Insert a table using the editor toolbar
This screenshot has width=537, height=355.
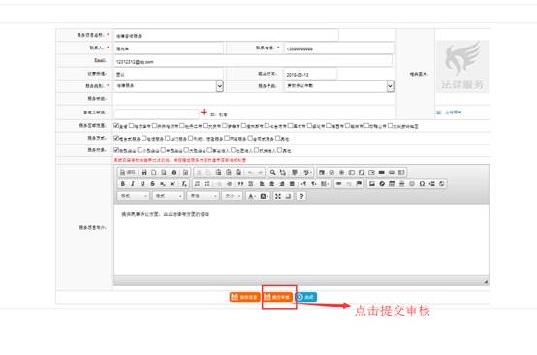click(x=393, y=184)
